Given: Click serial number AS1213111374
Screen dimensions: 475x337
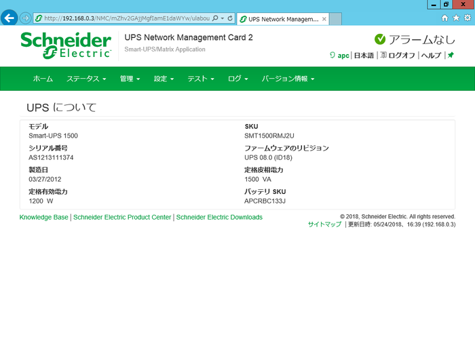Looking at the screenshot, I should (51, 158).
